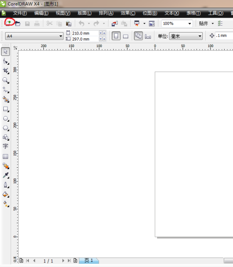Click the page width field 210.0 mm
The image size is (233, 267).
pos(85,33)
